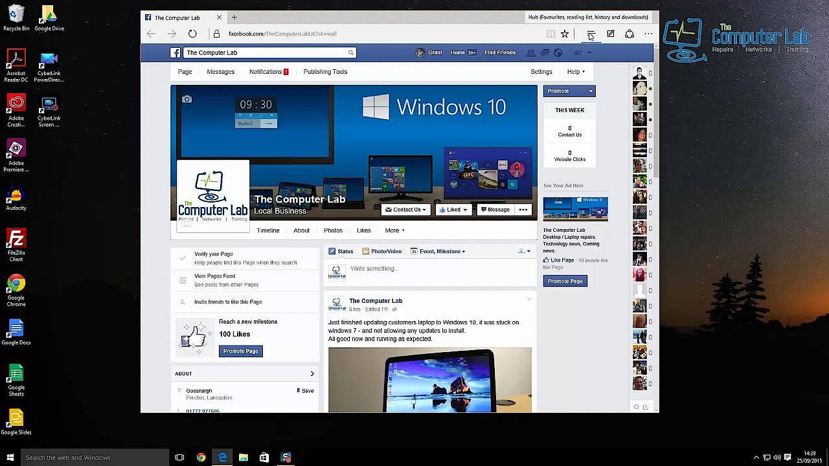Open page actions ellipsis button
Image resolution: width=829 pixels, height=466 pixels.
pyautogui.click(x=523, y=210)
